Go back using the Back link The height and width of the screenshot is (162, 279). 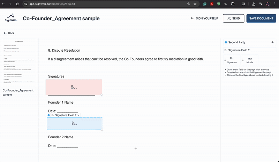point(9,33)
